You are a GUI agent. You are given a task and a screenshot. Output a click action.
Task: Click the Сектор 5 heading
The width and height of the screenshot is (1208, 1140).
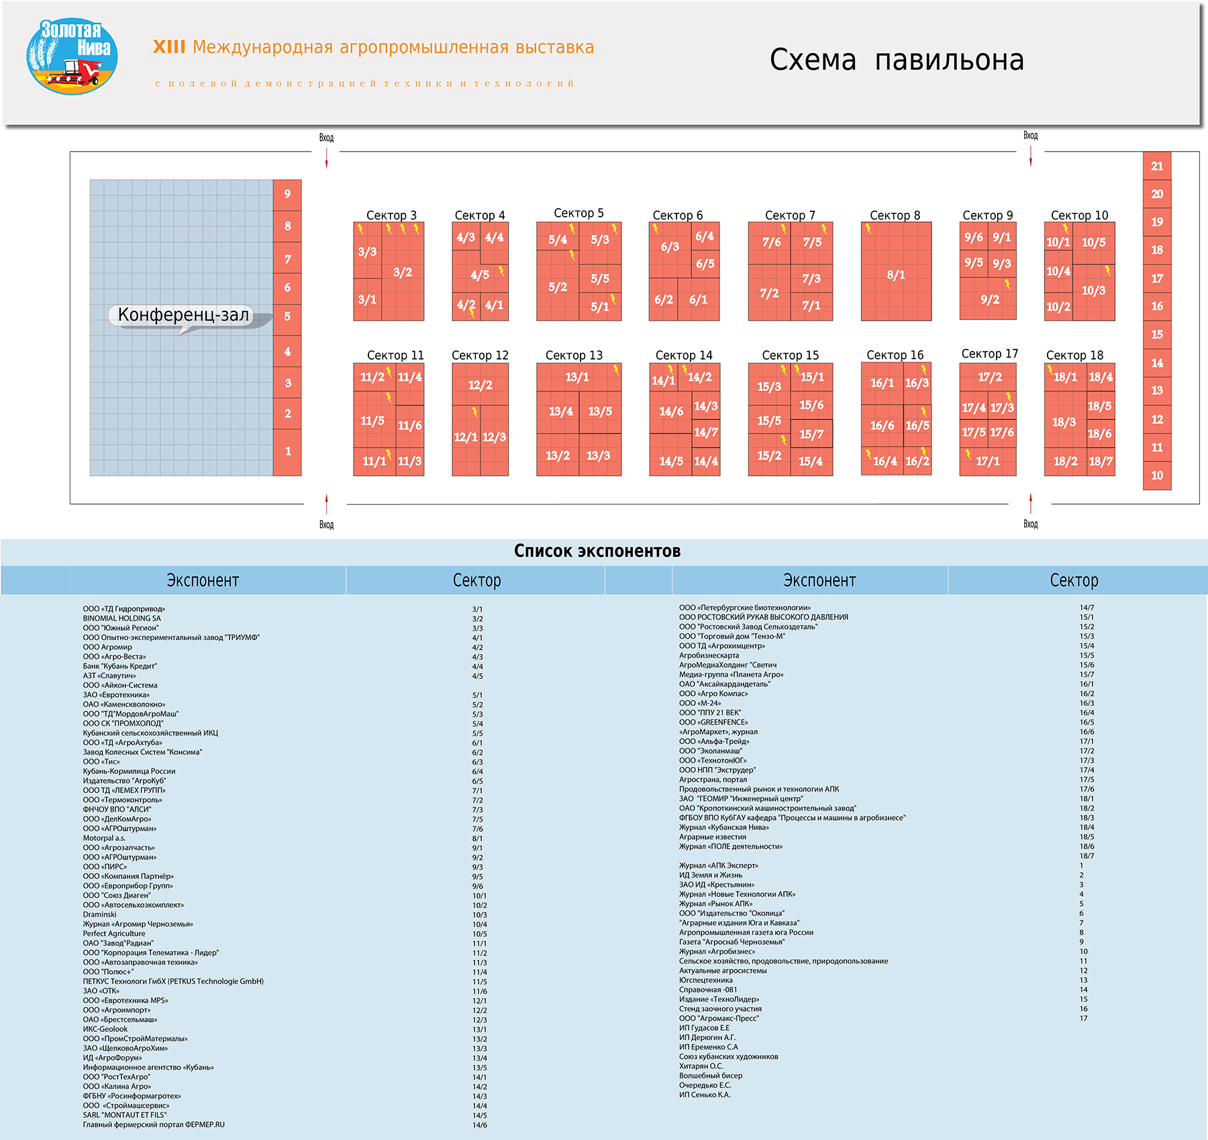578,213
